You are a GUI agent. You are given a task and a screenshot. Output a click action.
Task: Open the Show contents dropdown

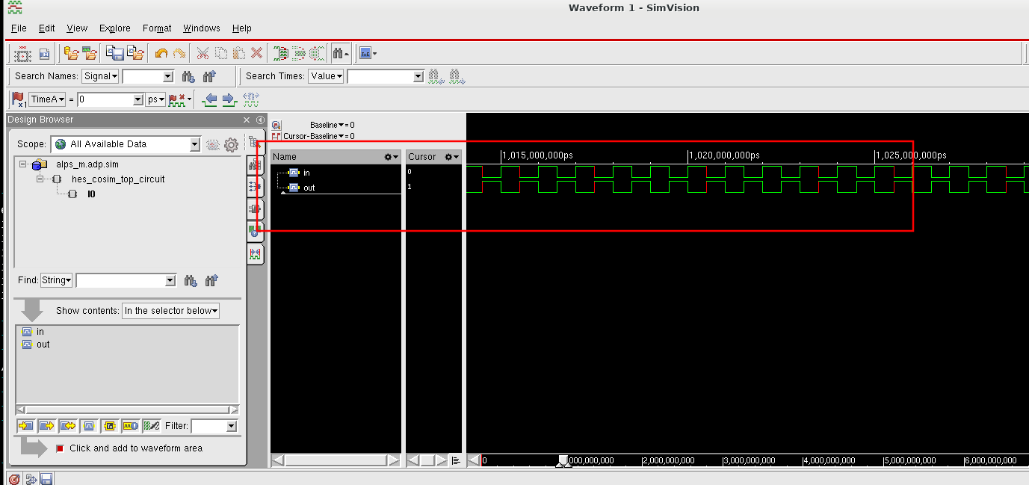tap(170, 311)
